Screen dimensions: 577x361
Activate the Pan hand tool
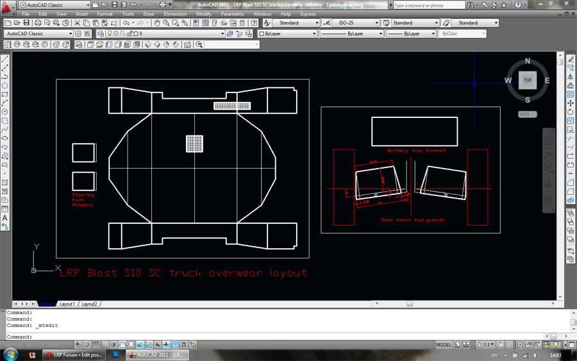coord(157,23)
